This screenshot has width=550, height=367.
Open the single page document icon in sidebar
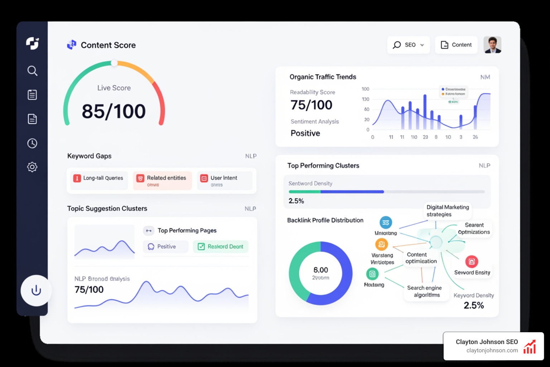coord(32,119)
